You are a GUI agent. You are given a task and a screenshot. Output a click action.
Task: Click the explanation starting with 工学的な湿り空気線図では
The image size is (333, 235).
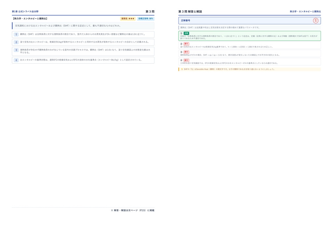click(x=229, y=63)
